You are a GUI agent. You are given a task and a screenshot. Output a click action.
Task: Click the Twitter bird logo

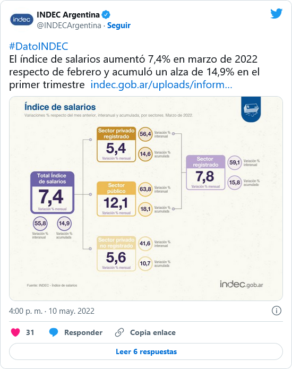tap(276, 14)
